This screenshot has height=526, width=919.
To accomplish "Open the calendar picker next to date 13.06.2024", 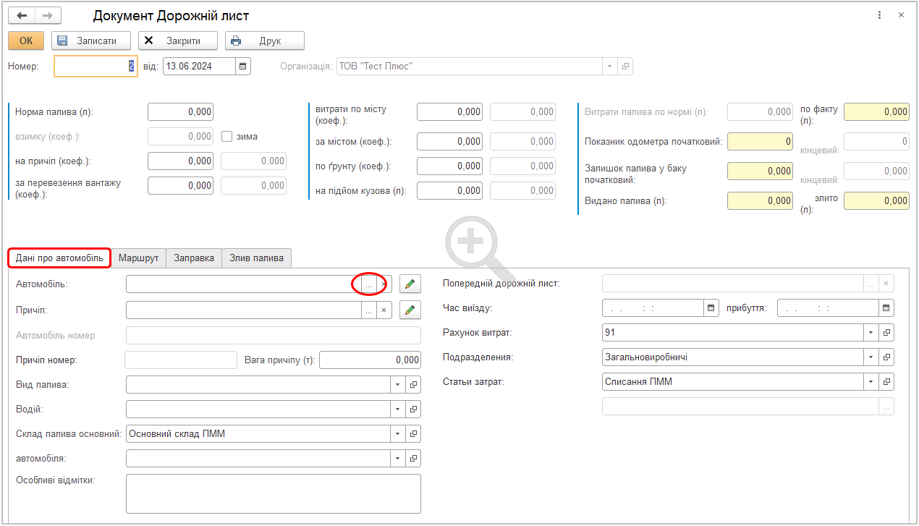I will 243,67.
